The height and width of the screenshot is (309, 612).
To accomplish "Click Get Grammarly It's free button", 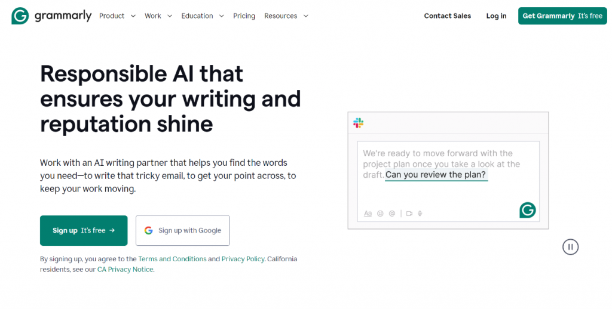I will (562, 16).
